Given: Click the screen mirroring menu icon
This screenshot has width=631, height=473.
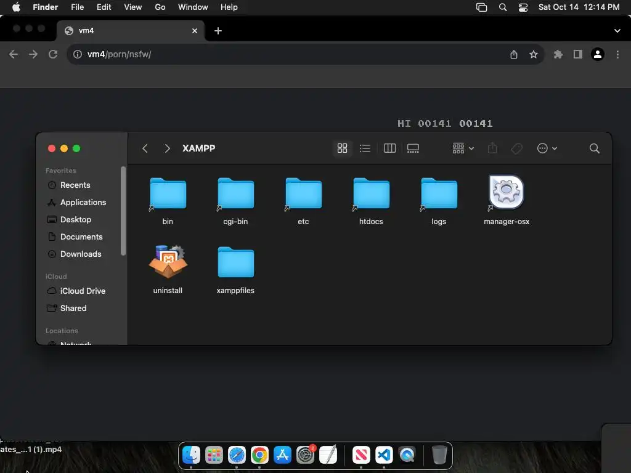Looking at the screenshot, I should 482,7.
